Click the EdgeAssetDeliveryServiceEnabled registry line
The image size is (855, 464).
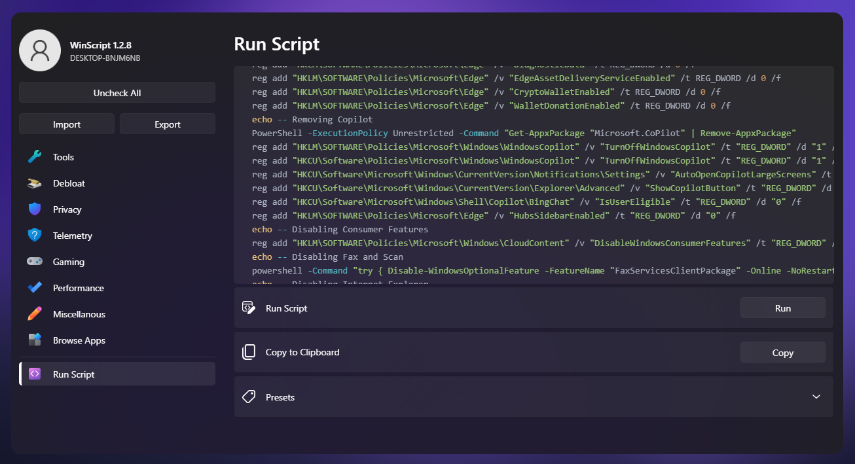point(517,78)
